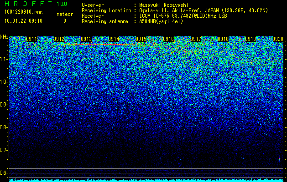Image resolution: width=287 pixels, height=182 pixels.
Task: Click the 0911 time marker
Action: pyautogui.click(x=31, y=39)
